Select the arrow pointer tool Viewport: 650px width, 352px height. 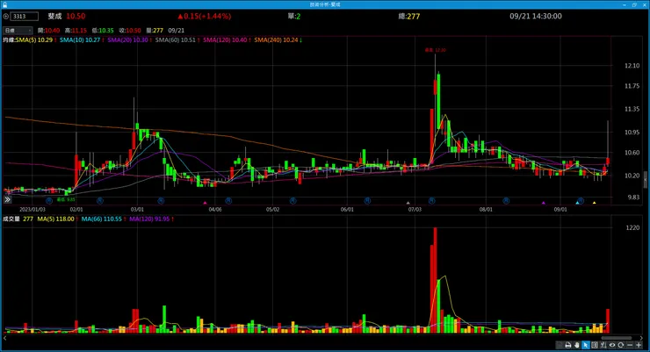pos(586,345)
